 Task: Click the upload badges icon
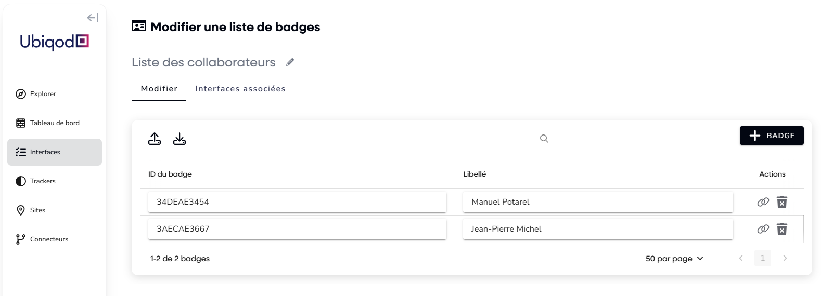155,139
